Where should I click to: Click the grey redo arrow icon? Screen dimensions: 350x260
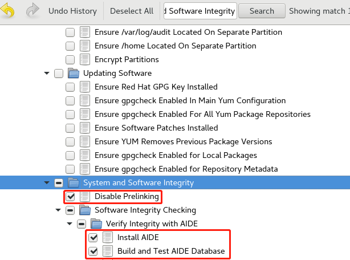pos(32,10)
